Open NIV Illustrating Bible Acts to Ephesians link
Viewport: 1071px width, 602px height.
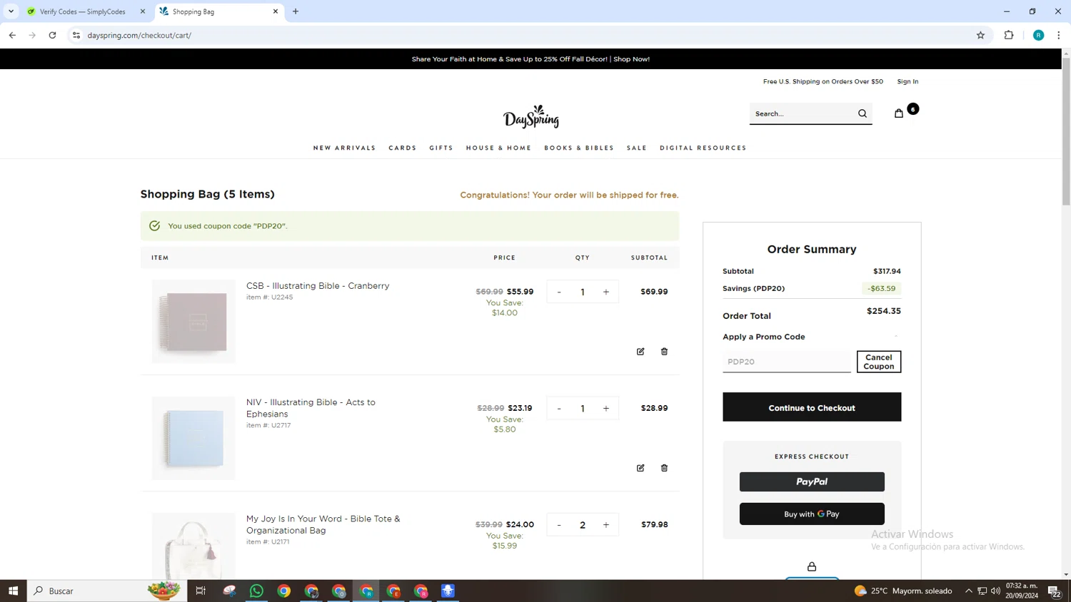[x=311, y=408]
